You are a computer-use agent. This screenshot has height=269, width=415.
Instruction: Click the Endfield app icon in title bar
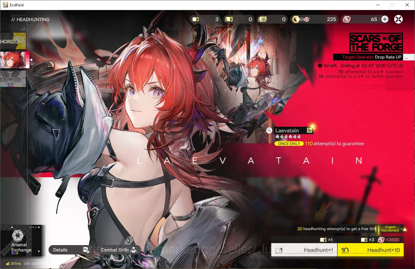[x=6, y=5]
